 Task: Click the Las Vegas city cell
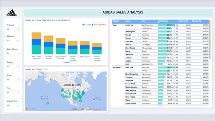click(x=145, y=45)
